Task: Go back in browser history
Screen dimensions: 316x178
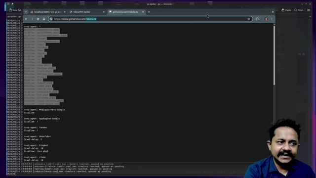Action: [26, 19]
